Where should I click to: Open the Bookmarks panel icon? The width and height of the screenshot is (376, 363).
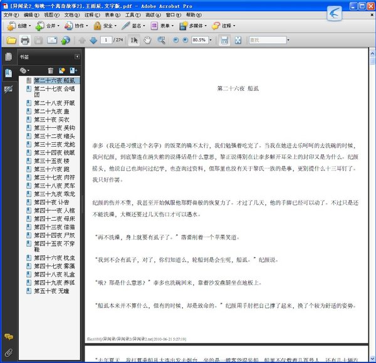9,73
